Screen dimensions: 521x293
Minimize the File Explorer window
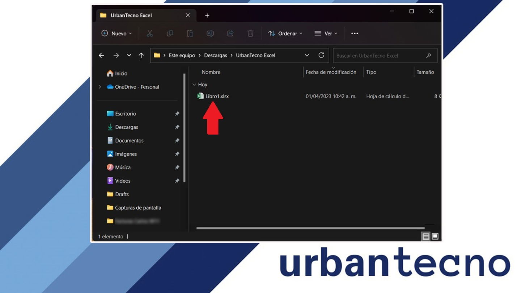[392, 11]
